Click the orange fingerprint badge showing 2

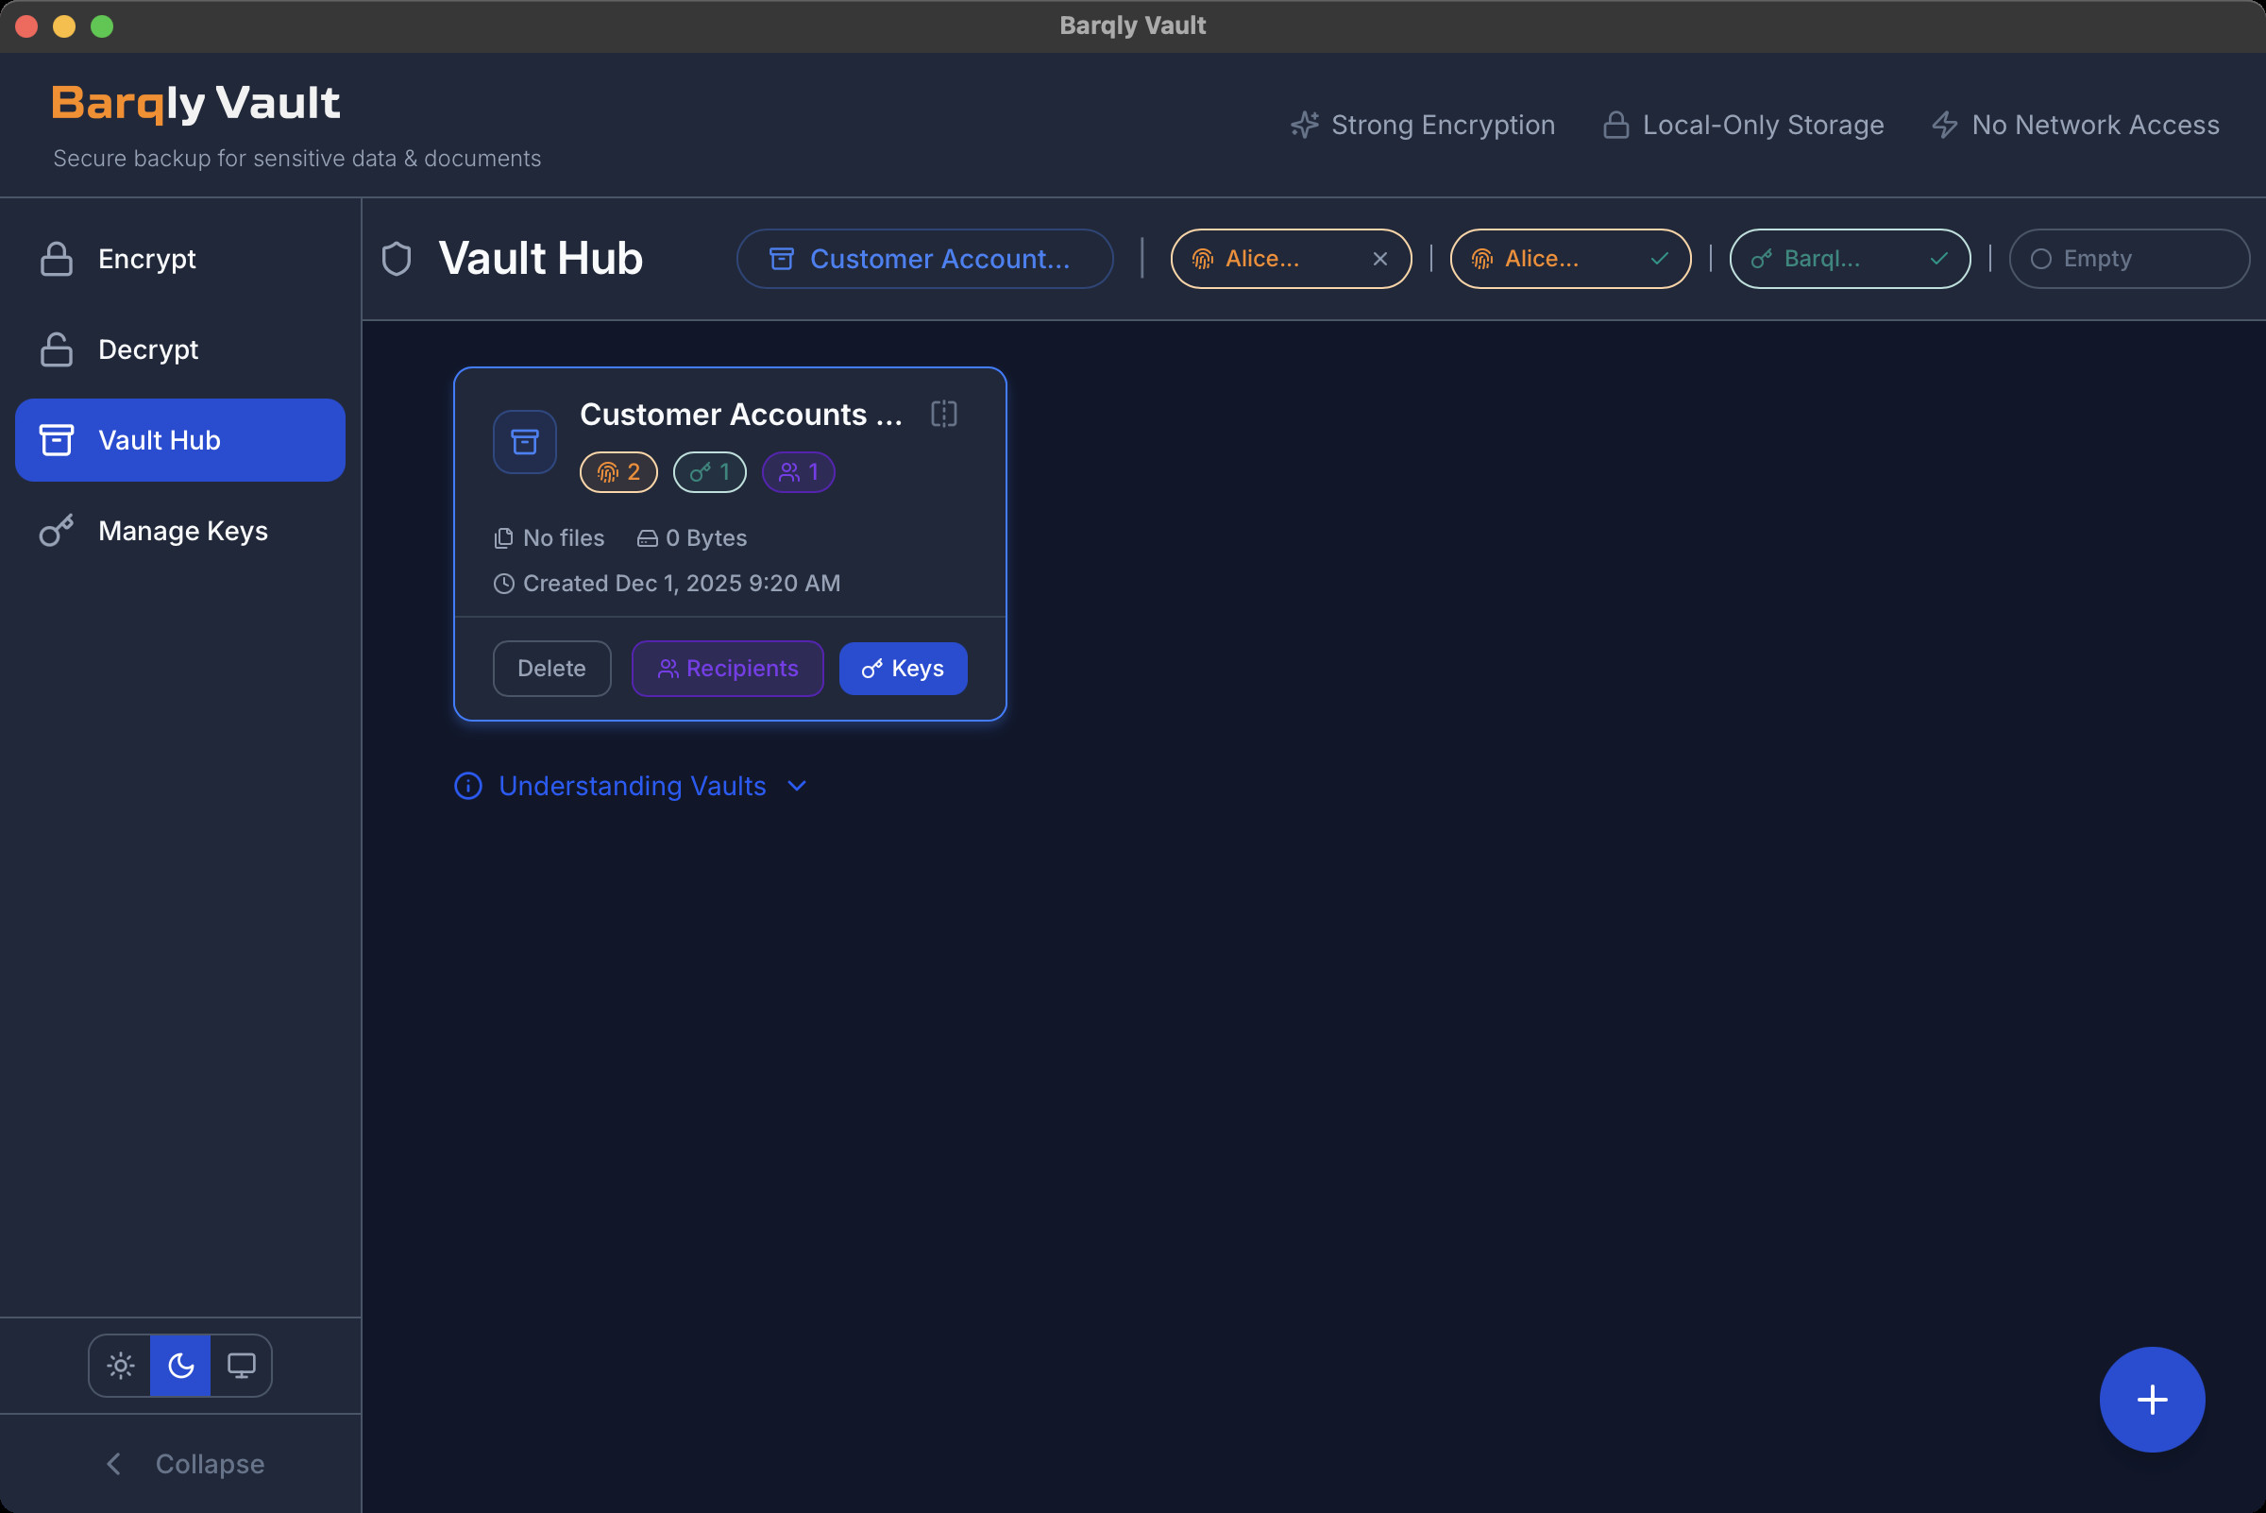coord(618,472)
